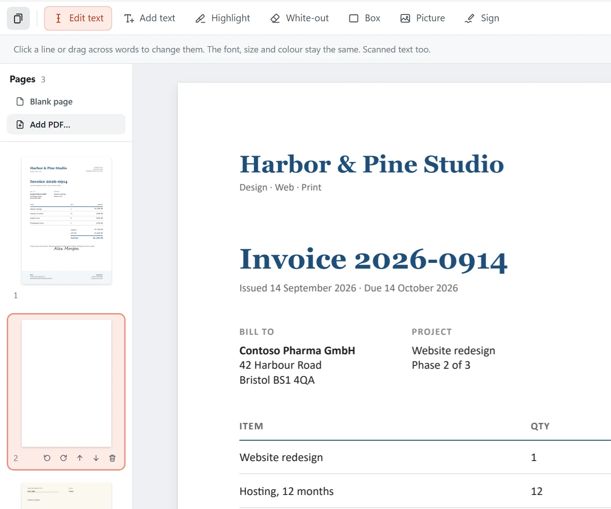The width and height of the screenshot is (611, 509).
Task: Select the blank page 2 thumbnail
Action: 67,383
